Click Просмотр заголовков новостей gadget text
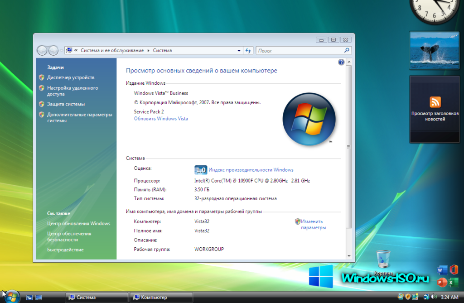464x303 pixels. [x=435, y=116]
